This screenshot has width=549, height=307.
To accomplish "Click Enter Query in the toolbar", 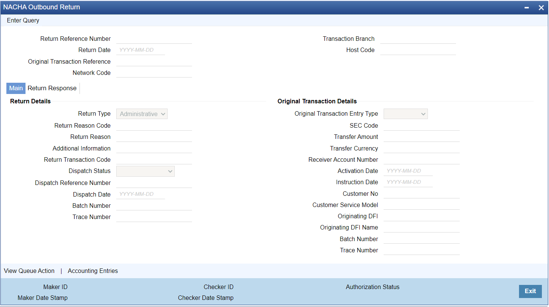I will [x=23, y=21].
